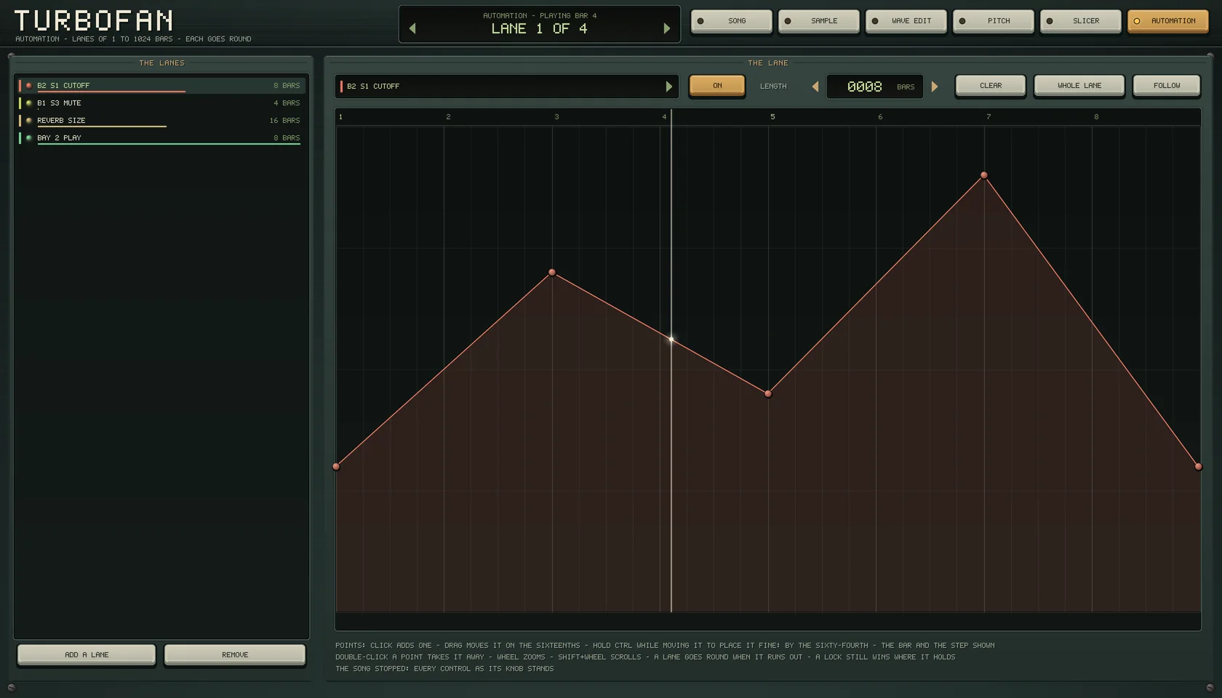Screen dimensions: 1222x698
Task: Click bar 4 on the ruler
Action: click(664, 117)
